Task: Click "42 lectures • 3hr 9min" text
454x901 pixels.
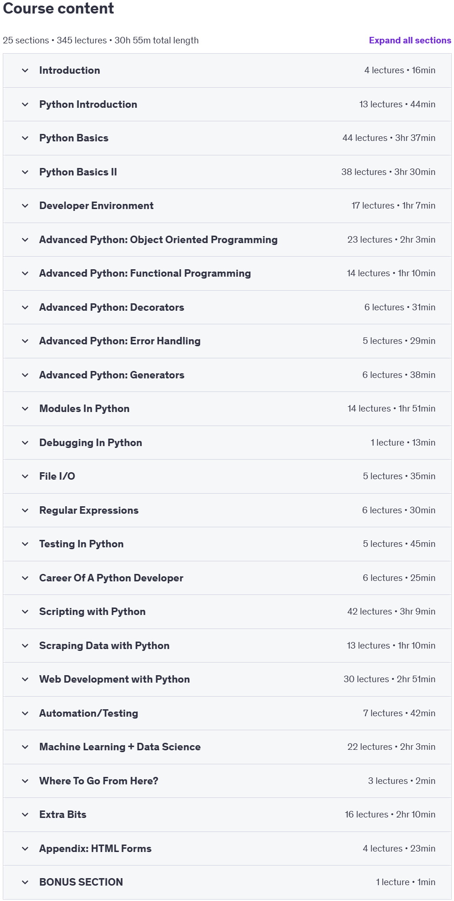Action: [x=391, y=612]
